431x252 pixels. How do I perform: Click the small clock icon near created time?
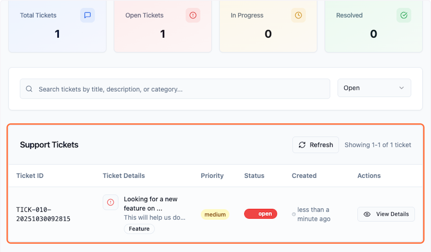[294, 214]
